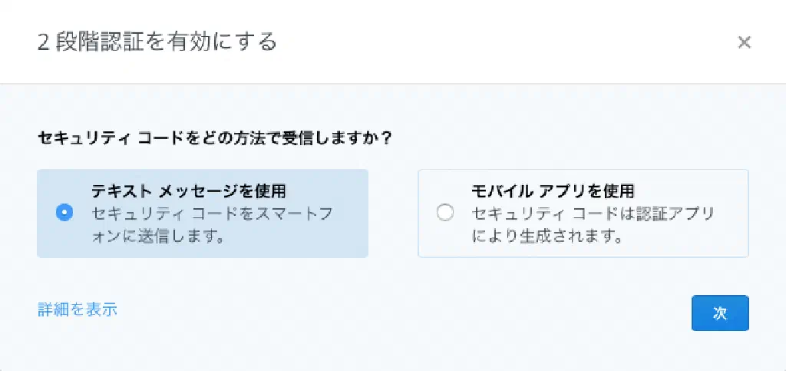Click the 認証アプリにより生成されます description text
This screenshot has height=371, width=786.
(593, 225)
